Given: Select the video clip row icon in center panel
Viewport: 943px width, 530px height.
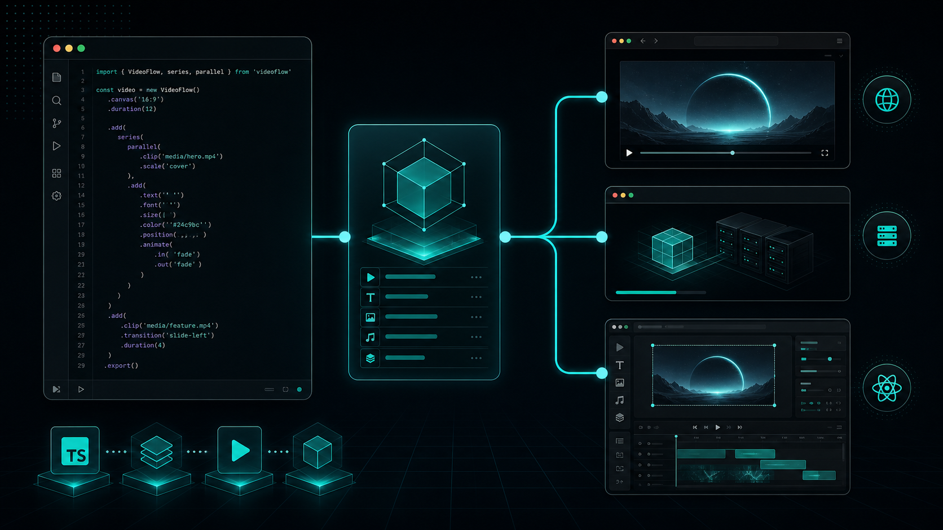Looking at the screenshot, I should (x=371, y=277).
